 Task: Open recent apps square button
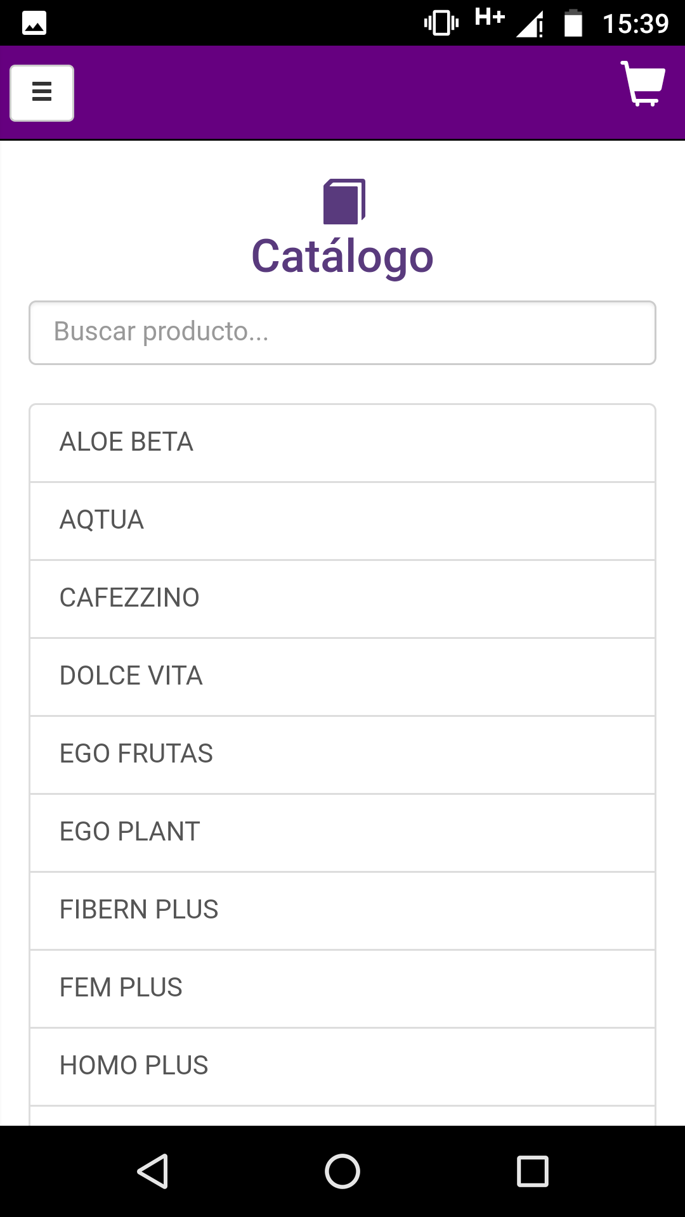pyautogui.click(x=533, y=1171)
